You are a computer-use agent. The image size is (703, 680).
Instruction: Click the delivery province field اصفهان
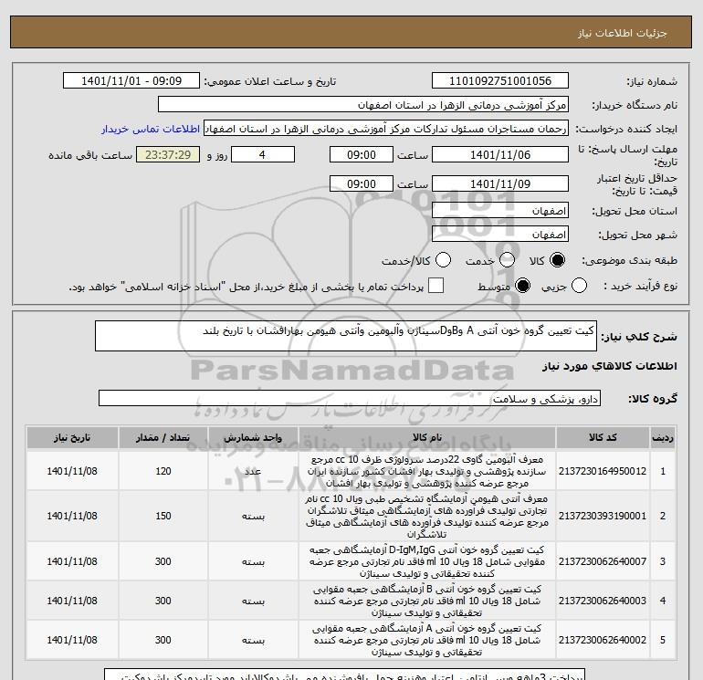click(x=500, y=210)
